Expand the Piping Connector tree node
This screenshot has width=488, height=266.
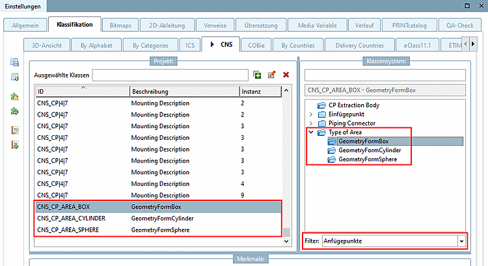click(310, 123)
